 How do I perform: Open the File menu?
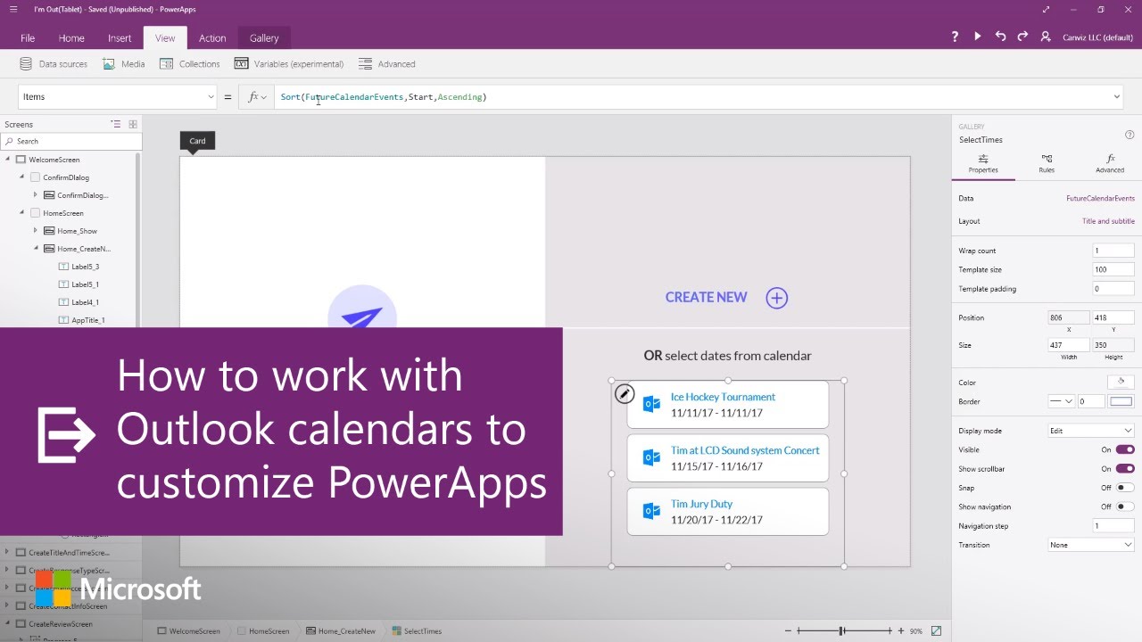pyautogui.click(x=28, y=38)
